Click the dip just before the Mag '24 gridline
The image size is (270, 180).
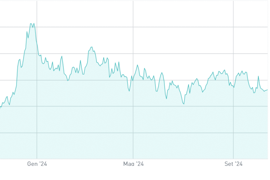(x=129, y=91)
